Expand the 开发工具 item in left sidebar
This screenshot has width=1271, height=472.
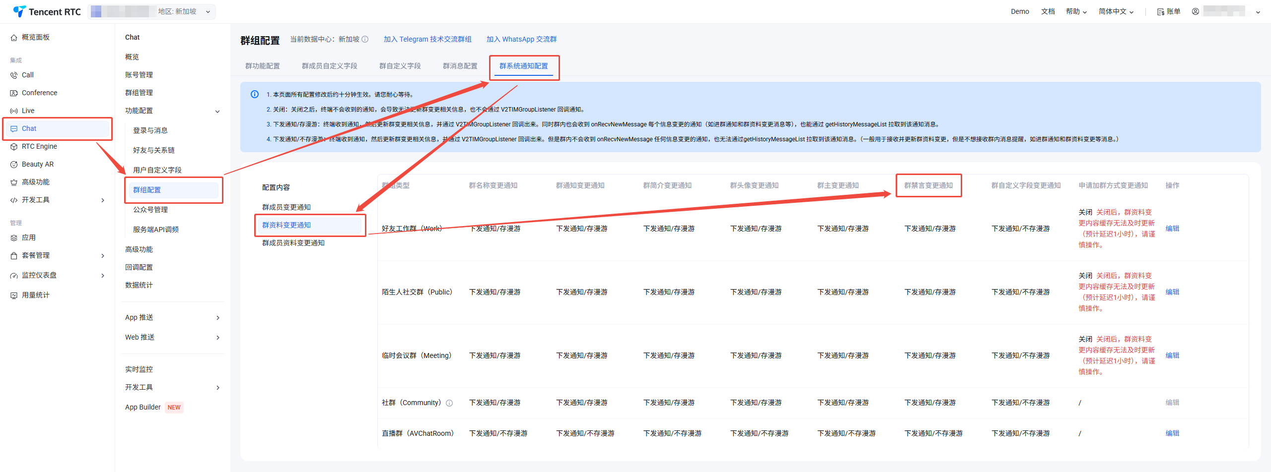[x=57, y=200]
